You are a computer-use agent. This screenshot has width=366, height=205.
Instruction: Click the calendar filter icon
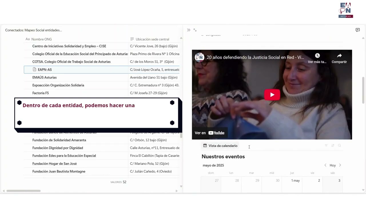coord(326,145)
